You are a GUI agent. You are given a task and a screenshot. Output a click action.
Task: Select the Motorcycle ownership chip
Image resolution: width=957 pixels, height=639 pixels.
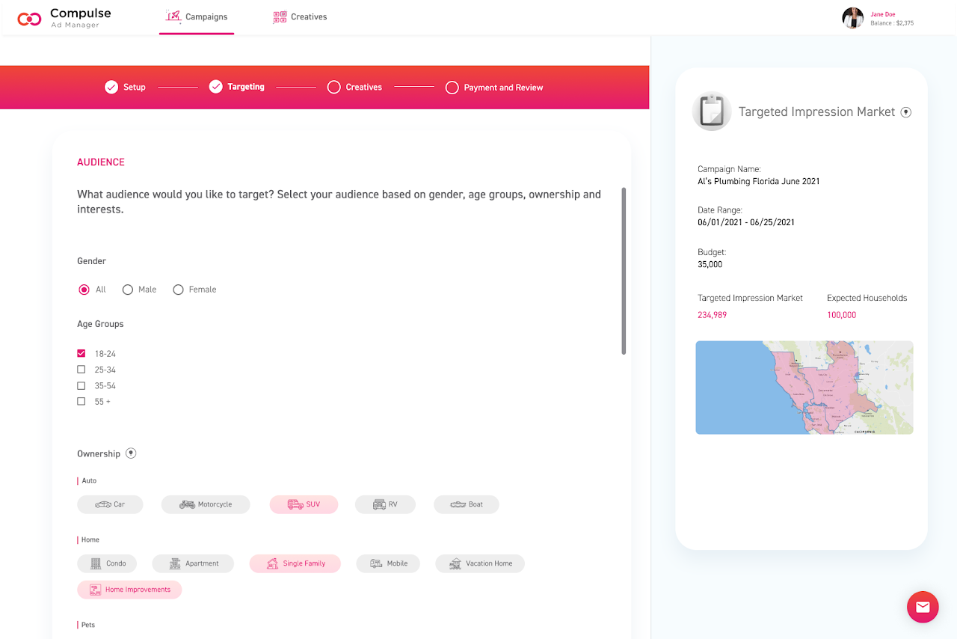206,504
